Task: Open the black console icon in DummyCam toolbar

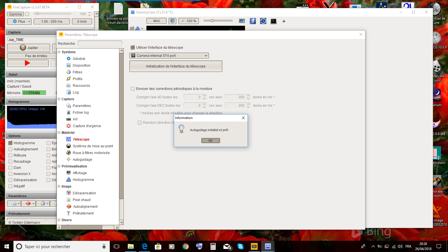Action: coord(274,21)
